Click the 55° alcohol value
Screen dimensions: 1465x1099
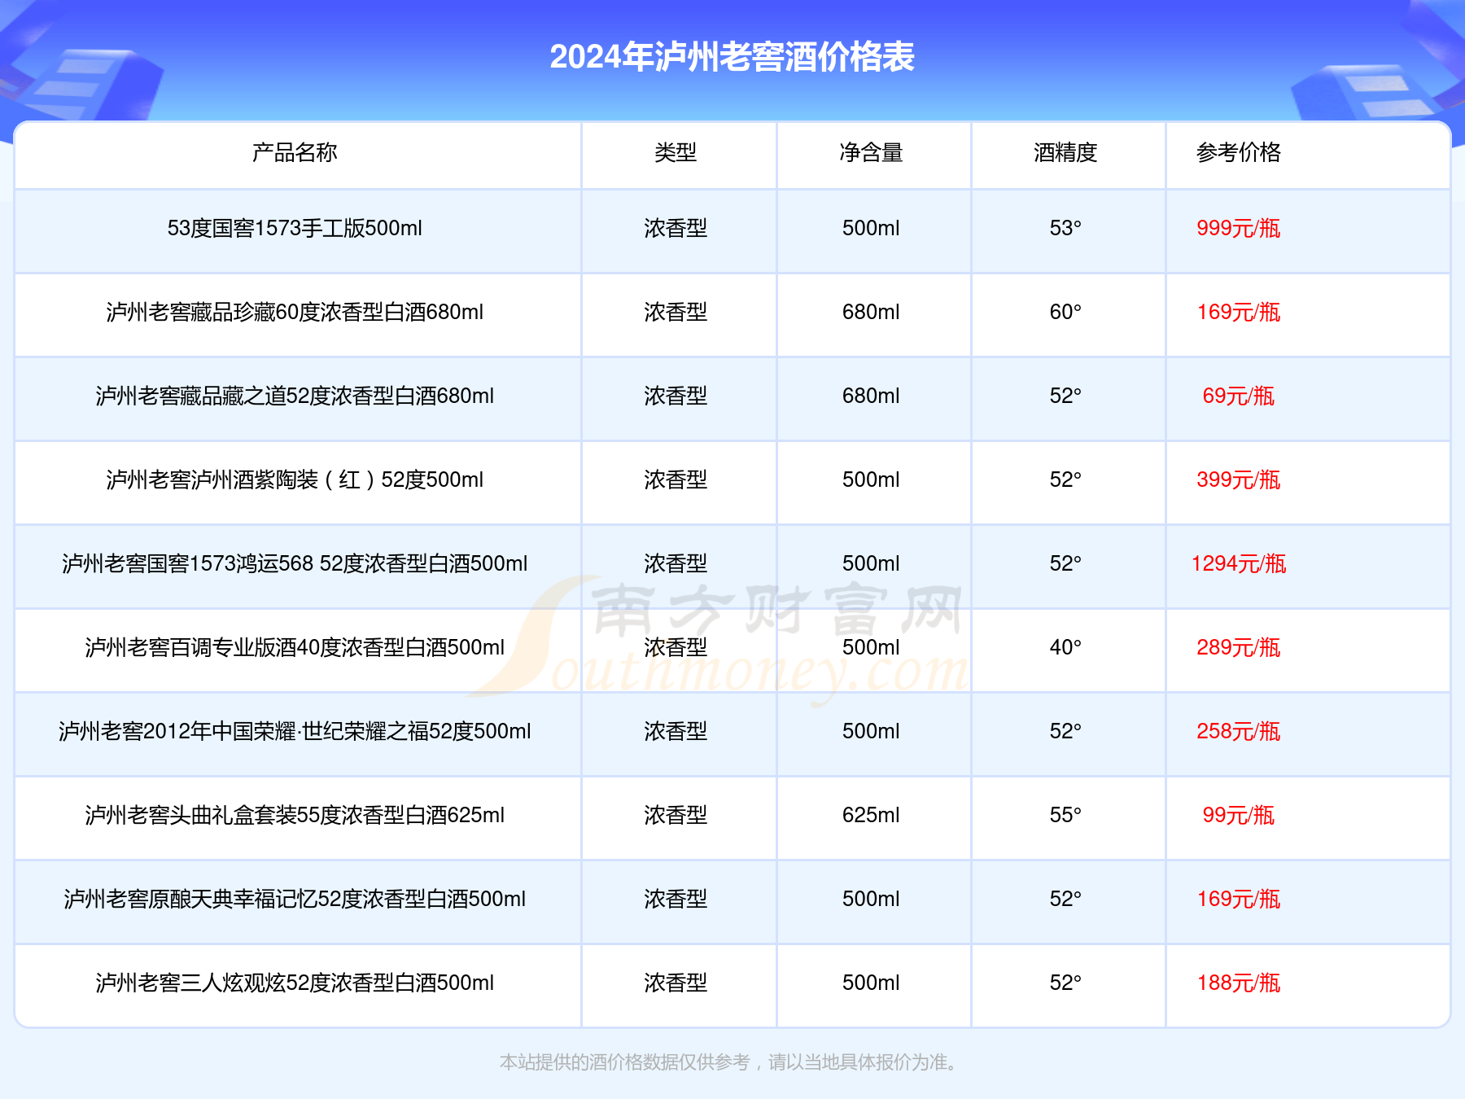pos(1065,815)
